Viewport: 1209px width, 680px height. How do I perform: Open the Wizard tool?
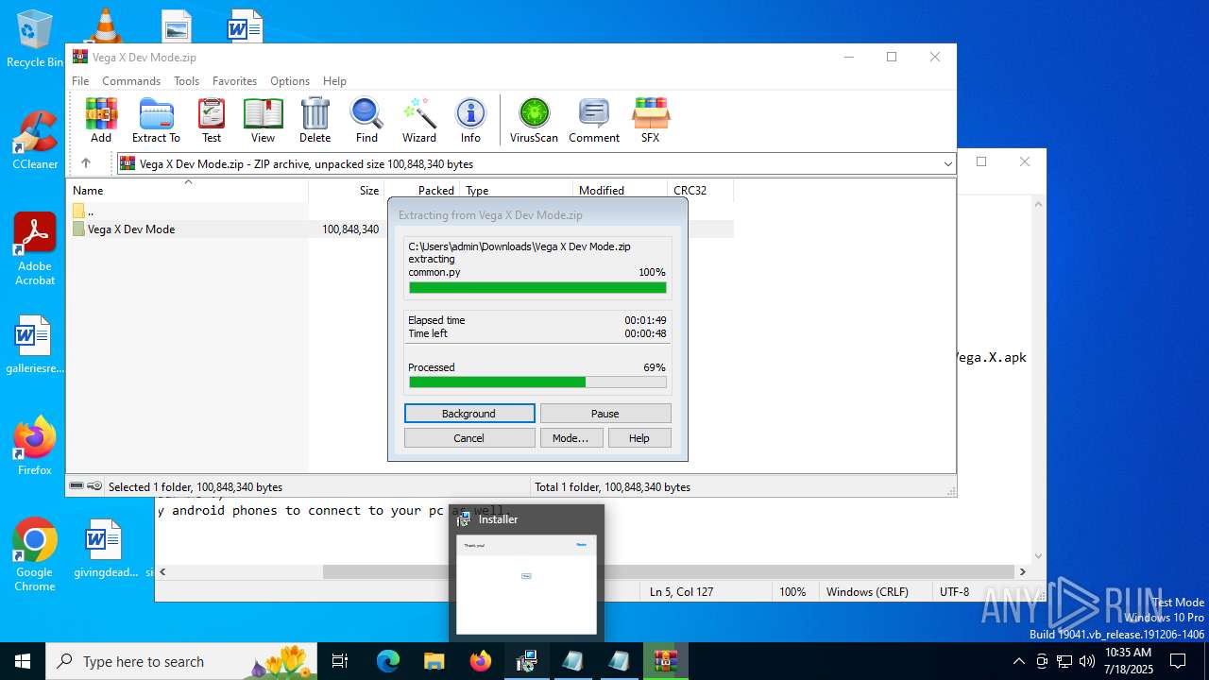[x=419, y=120]
